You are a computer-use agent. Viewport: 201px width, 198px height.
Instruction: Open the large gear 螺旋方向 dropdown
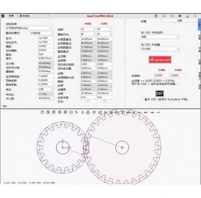(104, 34)
